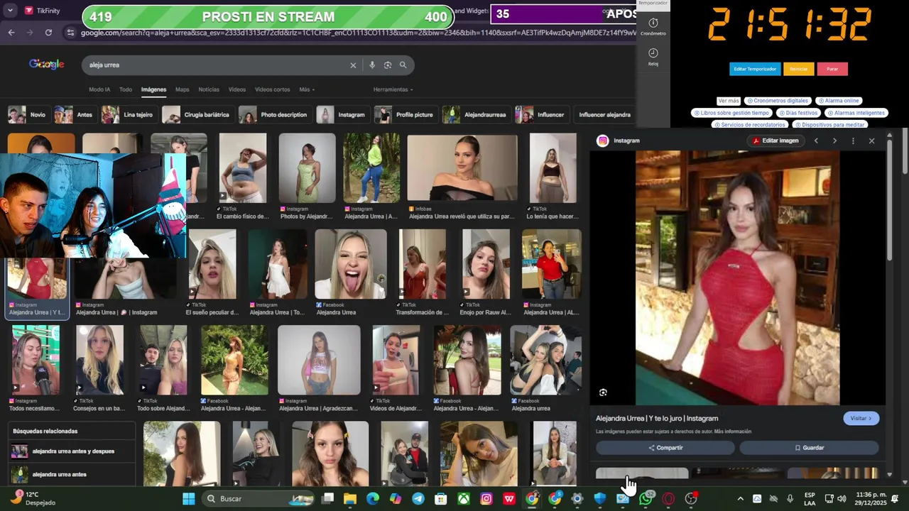The height and width of the screenshot is (511, 909).
Task: Open WhatsApp from the taskbar
Action: [x=646, y=499]
